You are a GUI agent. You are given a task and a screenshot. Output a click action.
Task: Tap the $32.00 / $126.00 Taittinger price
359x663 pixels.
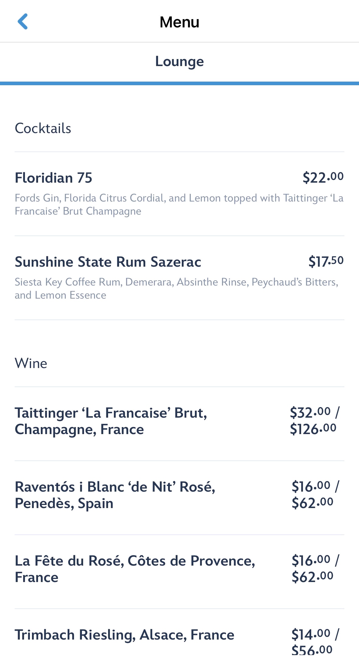click(x=315, y=420)
